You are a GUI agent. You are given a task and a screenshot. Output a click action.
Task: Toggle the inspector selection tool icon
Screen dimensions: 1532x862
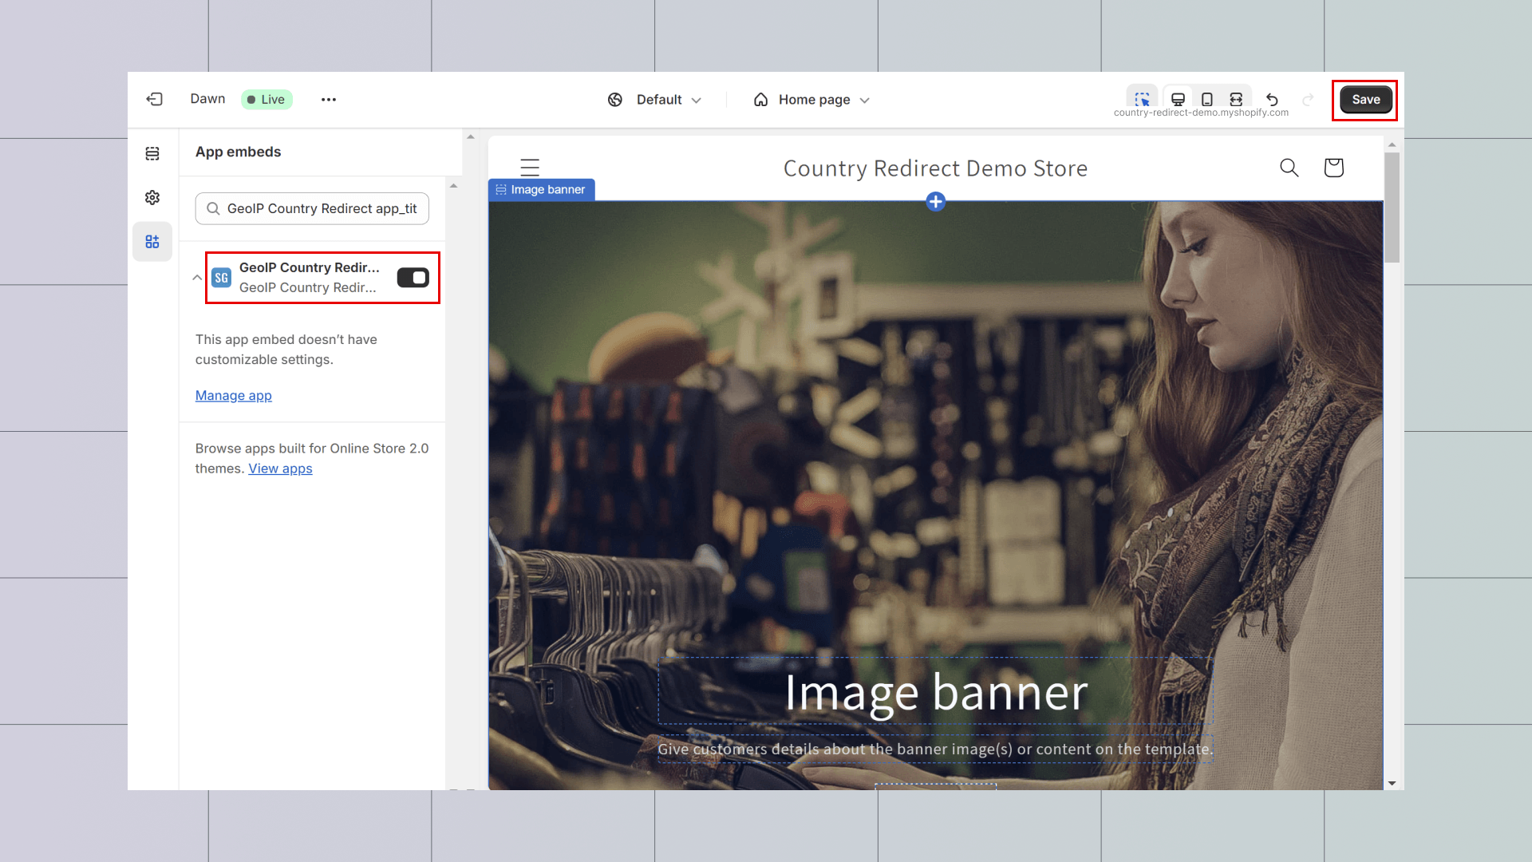(x=1142, y=99)
